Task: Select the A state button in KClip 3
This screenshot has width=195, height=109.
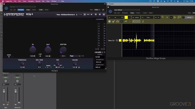Action: (85, 15)
